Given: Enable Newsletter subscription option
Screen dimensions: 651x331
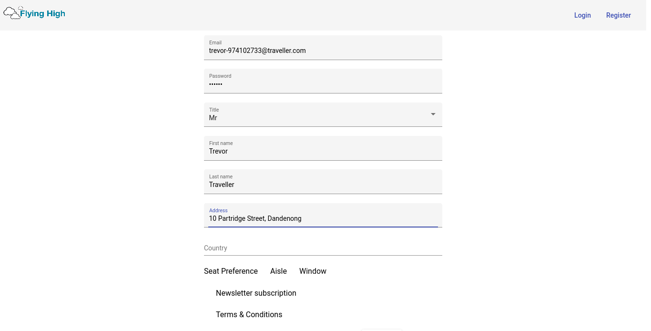Looking at the screenshot, I should tap(256, 293).
